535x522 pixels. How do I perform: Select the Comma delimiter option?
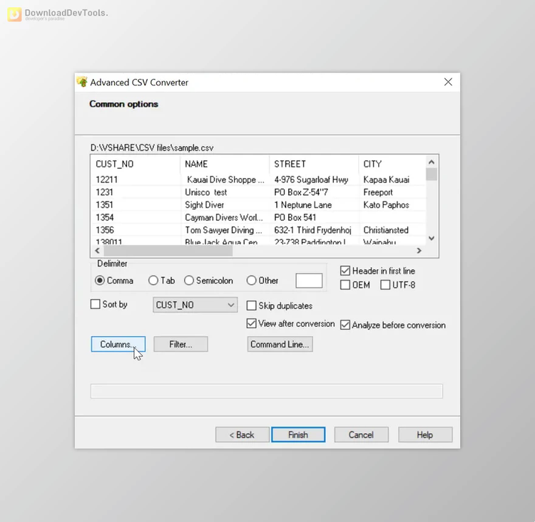pos(114,281)
